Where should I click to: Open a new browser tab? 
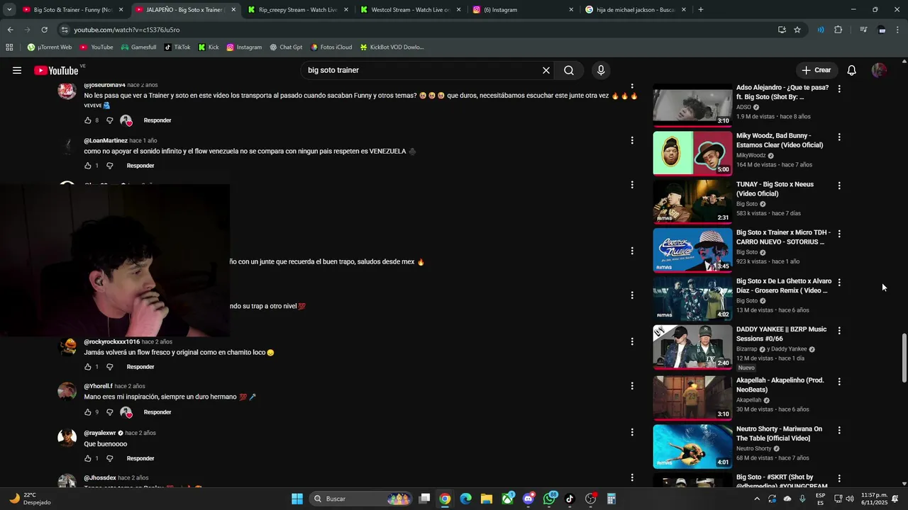point(701,10)
